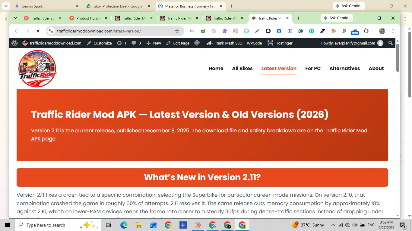Open the purple incognito-figure extension
412x231 pixels.
point(225,31)
